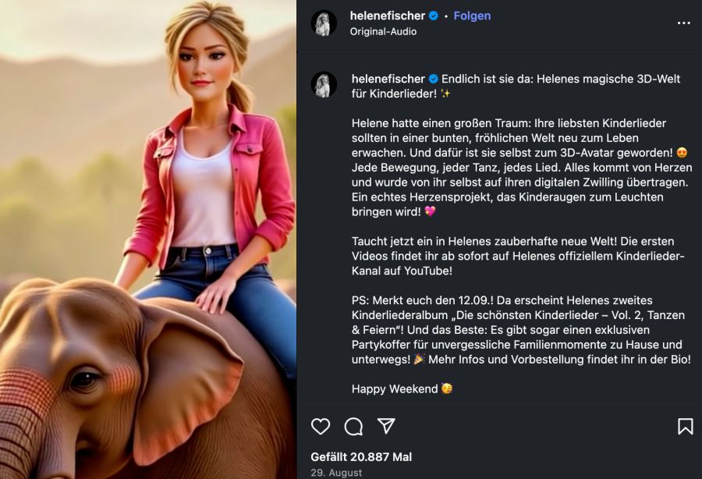Click the verified badge next to Folgen

[x=434, y=16]
